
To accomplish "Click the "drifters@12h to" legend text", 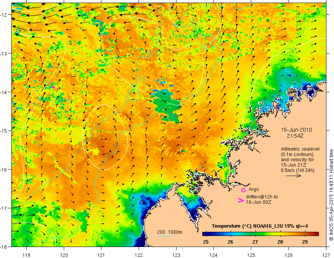I will [x=262, y=197].
